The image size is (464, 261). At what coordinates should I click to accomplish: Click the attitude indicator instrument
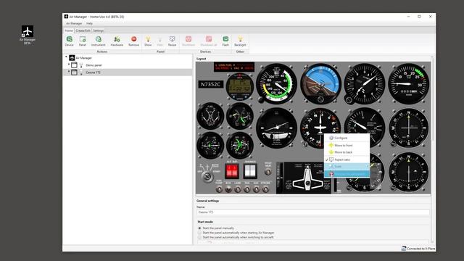(x=320, y=83)
